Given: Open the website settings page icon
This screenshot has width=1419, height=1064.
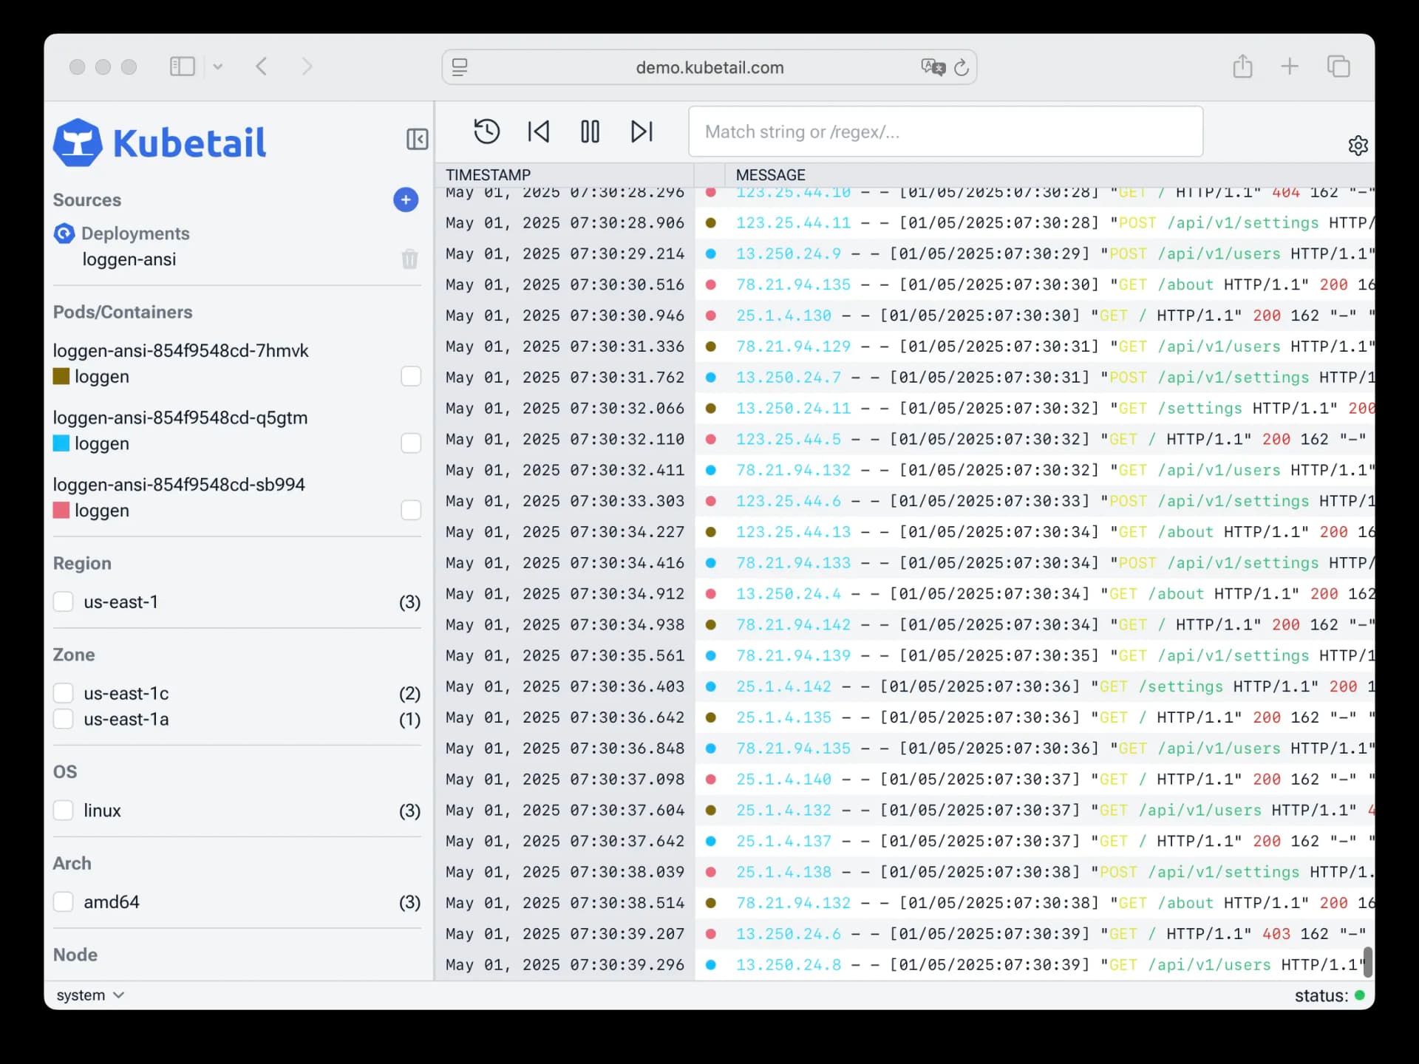Looking at the screenshot, I should coord(460,67).
